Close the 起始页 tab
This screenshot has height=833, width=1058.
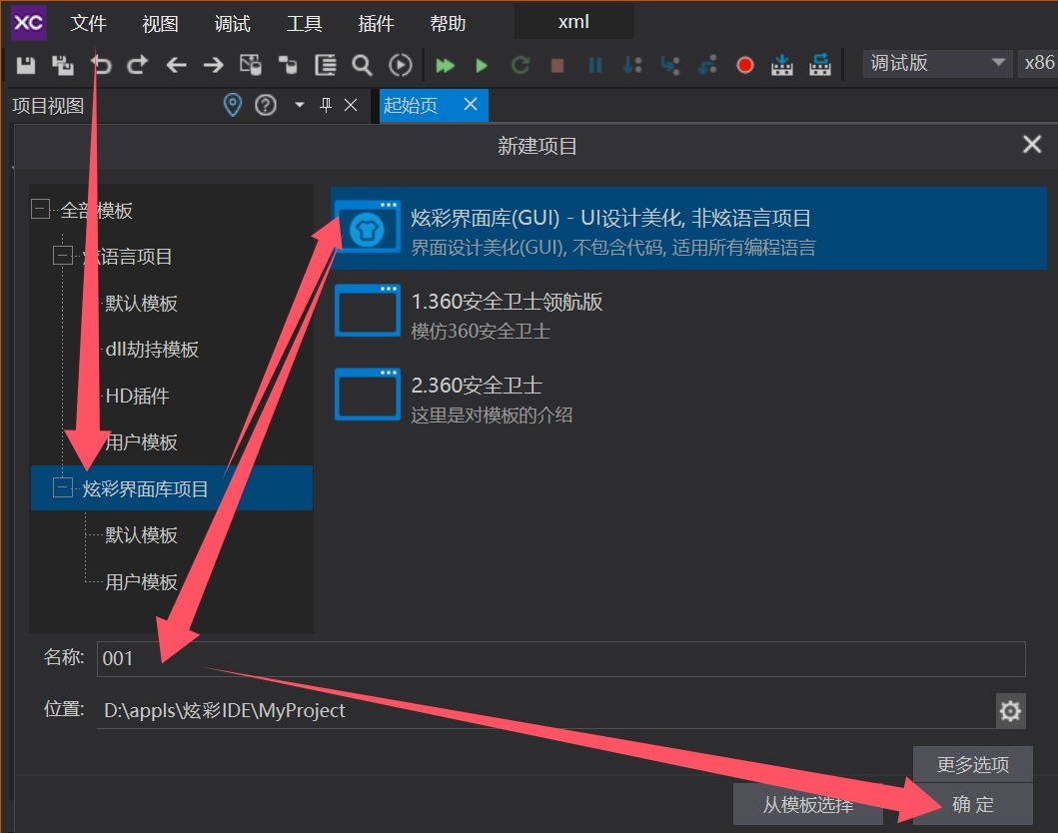click(x=471, y=105)
